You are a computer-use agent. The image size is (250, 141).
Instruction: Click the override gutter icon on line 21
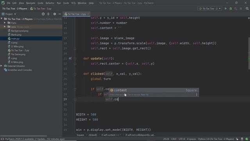pyautogui.click(x=70, y=58)
